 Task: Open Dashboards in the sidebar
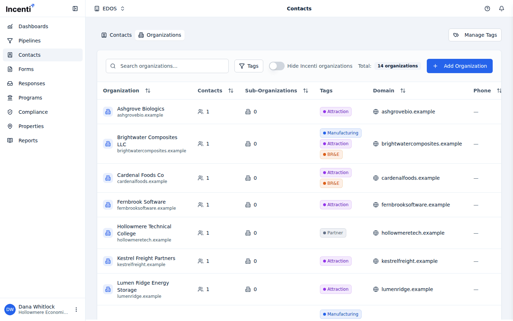click(x=43, y=26)
